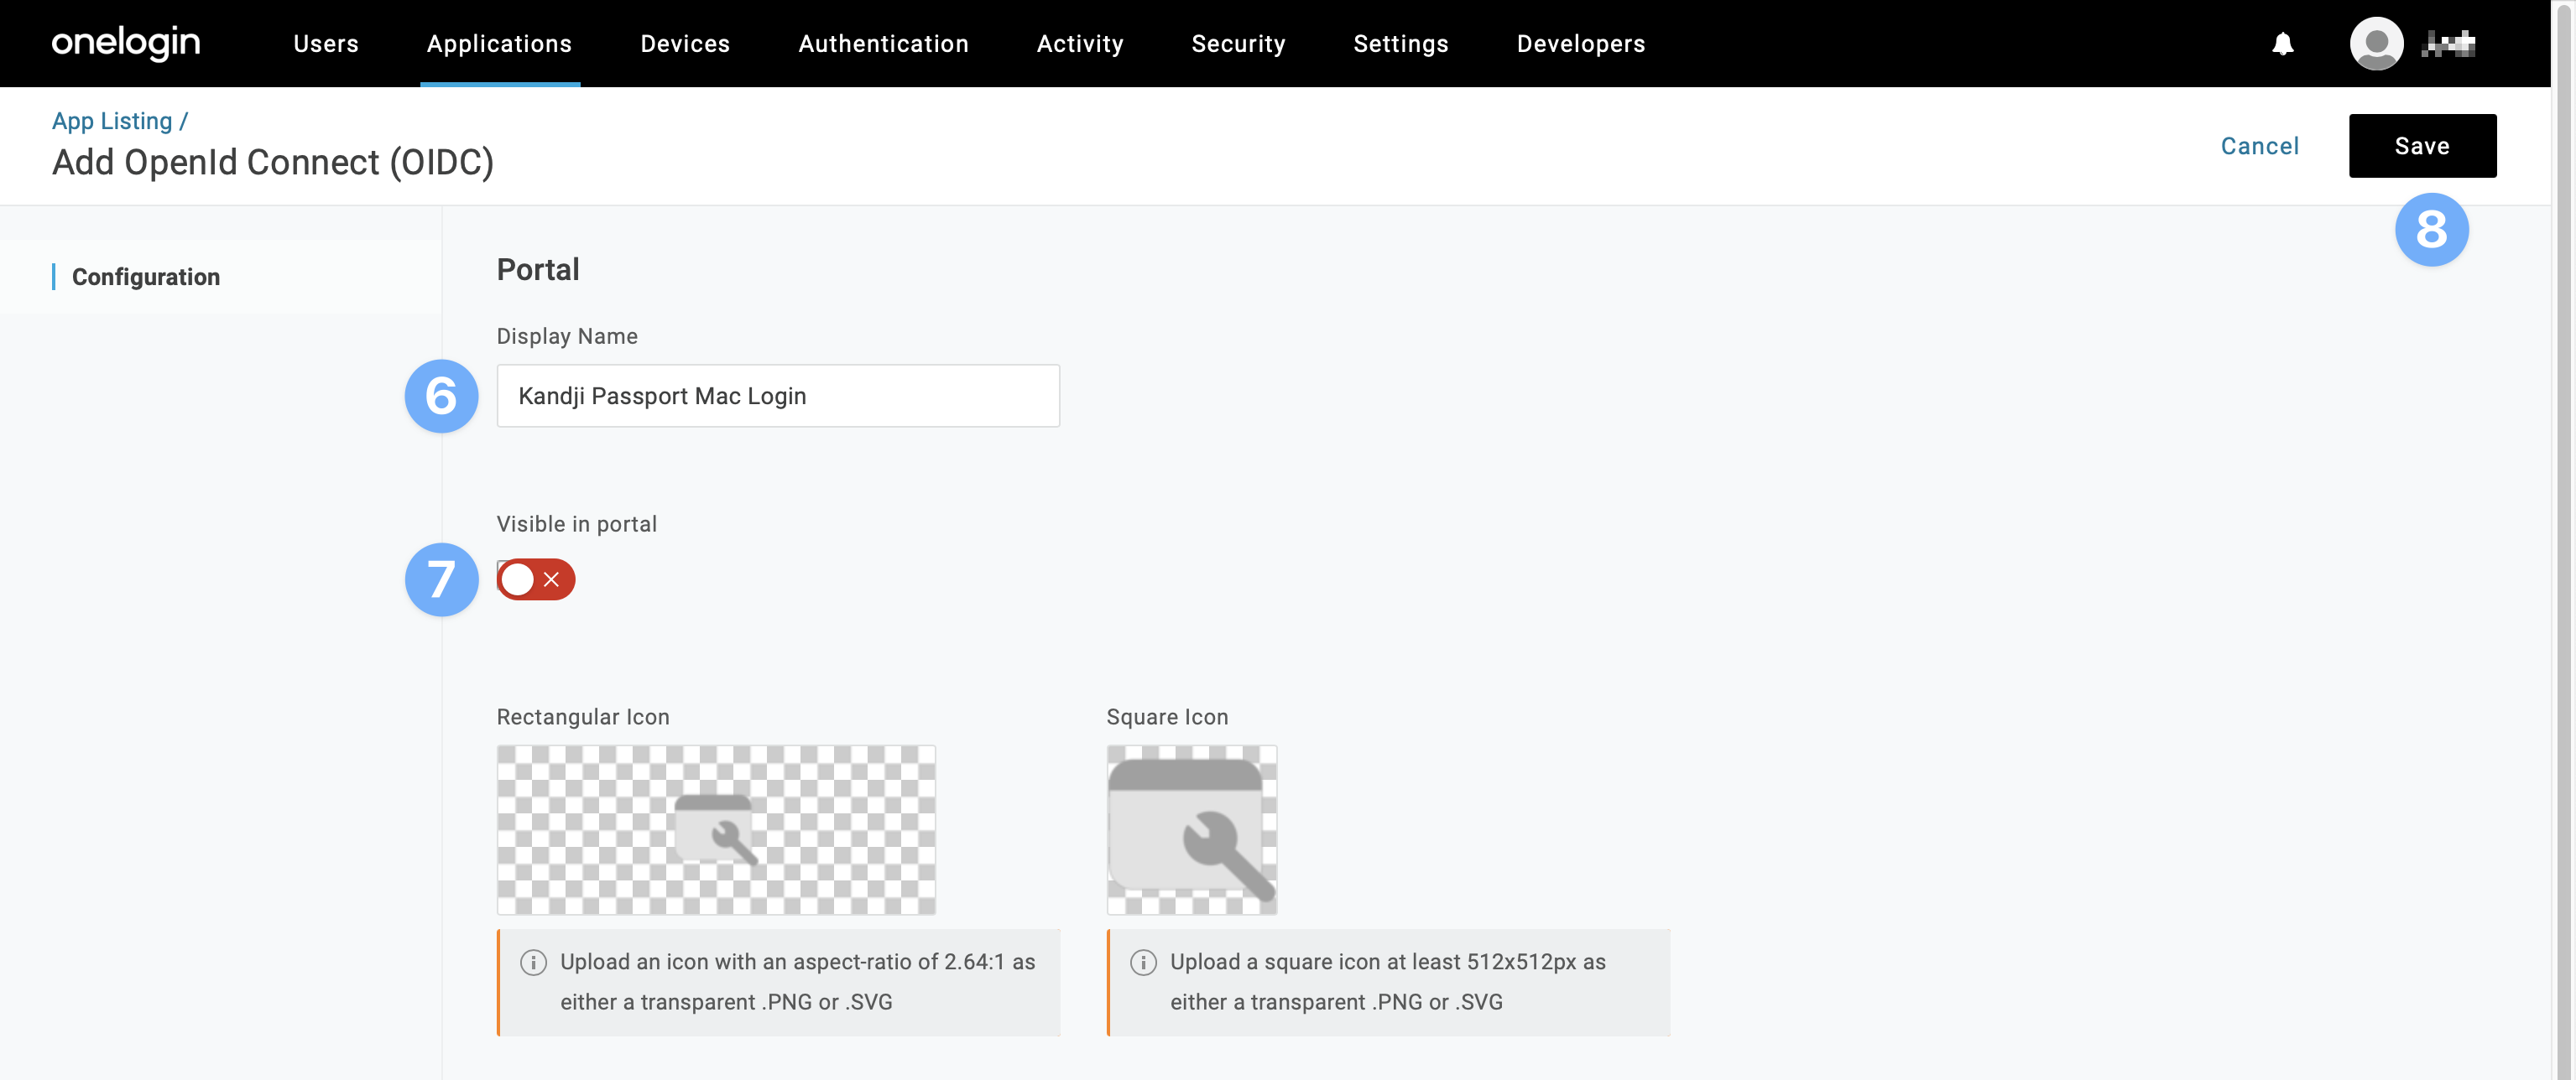2576x1080 pixels.
Task: Click the Cancel link
Action: pos(2259,146)
